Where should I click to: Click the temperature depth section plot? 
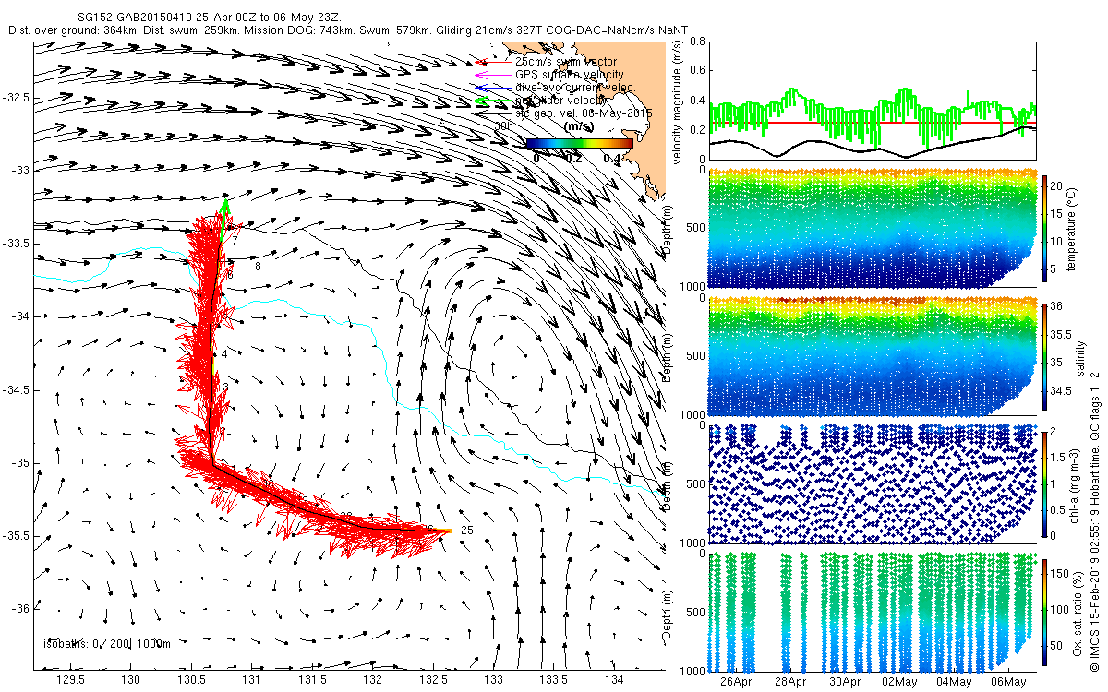(872, 229)
